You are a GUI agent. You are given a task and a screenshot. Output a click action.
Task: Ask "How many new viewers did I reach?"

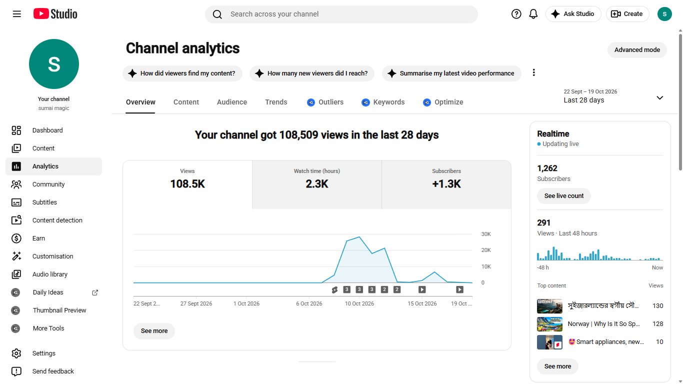[312, 73]
